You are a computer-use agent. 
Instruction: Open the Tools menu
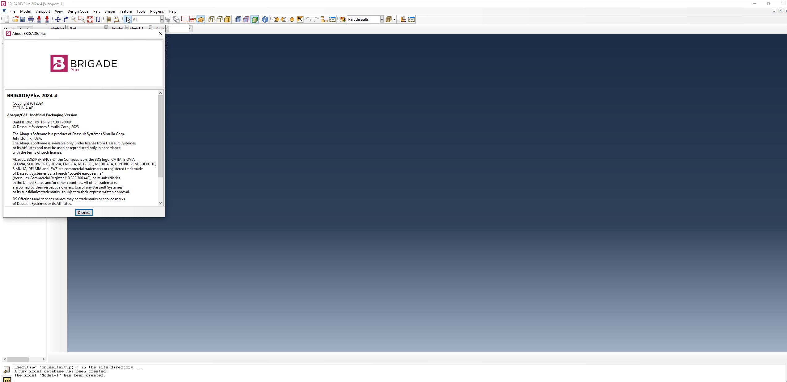pos(141,11)
